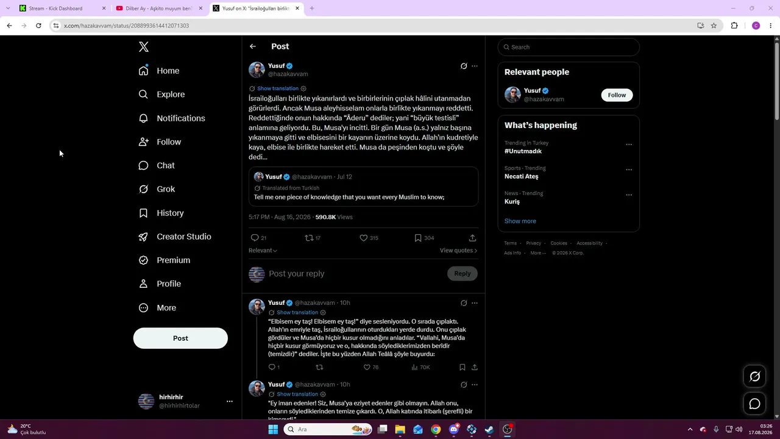
Task: Open the quoted post by Yusuf from Jul 12
Action: tap(363, 187)
